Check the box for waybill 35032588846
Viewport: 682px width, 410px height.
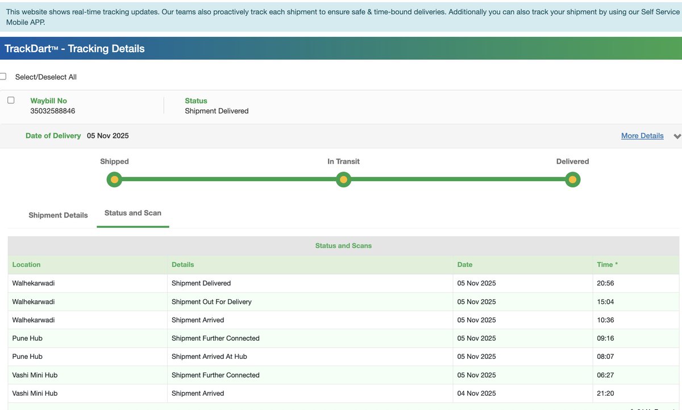(x=11, y=100)
